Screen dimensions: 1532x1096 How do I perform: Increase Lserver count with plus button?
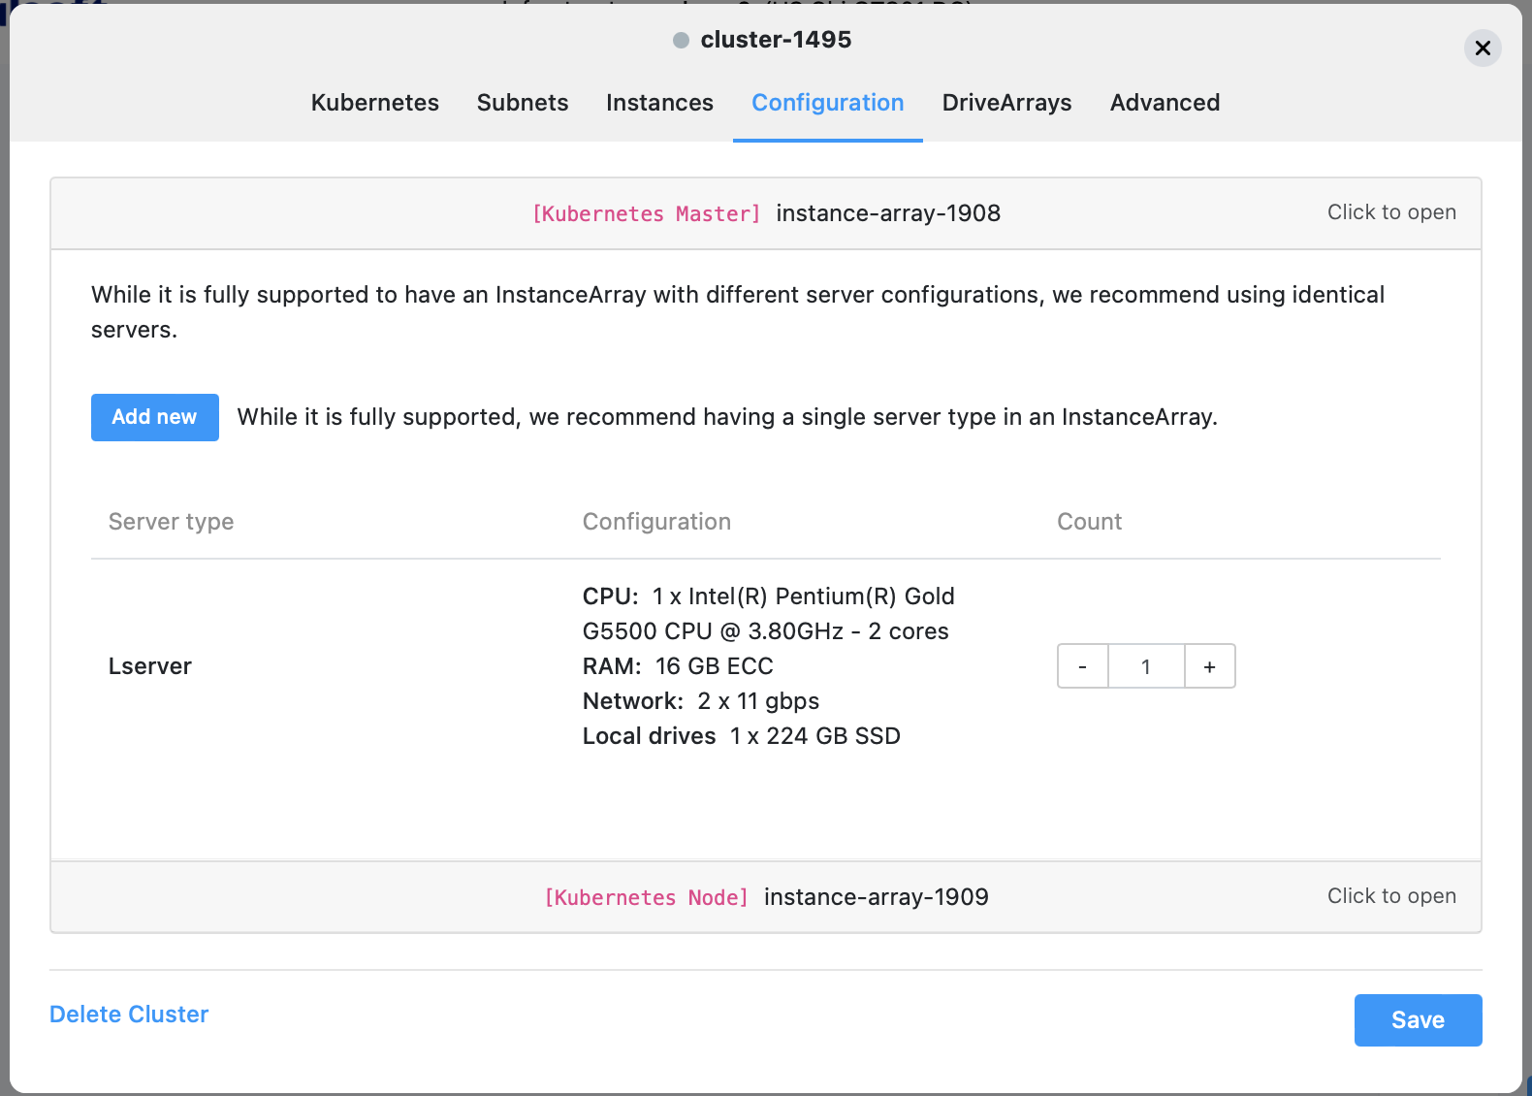click(1209, 666)
